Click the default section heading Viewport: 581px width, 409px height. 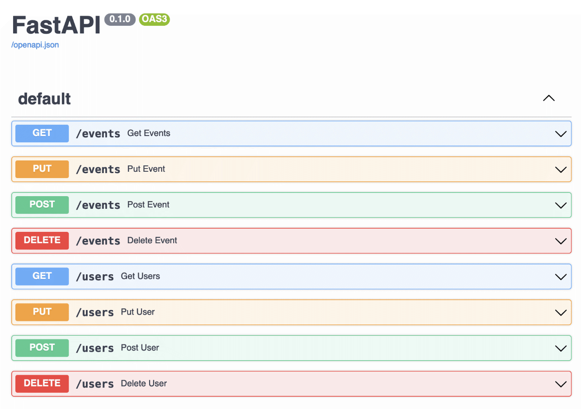point(44,99)
